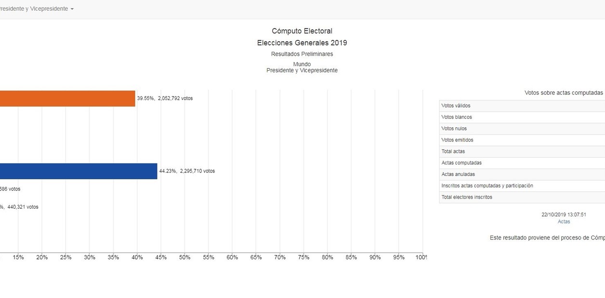Open the Presidente y Vicepresidente dropdown
This screenshot has height=298, width=605.
pyautogui.click(x=36, y=9)
